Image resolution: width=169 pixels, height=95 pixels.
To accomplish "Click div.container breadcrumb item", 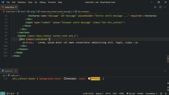I will pyautogui.click(x=83, y=12).
